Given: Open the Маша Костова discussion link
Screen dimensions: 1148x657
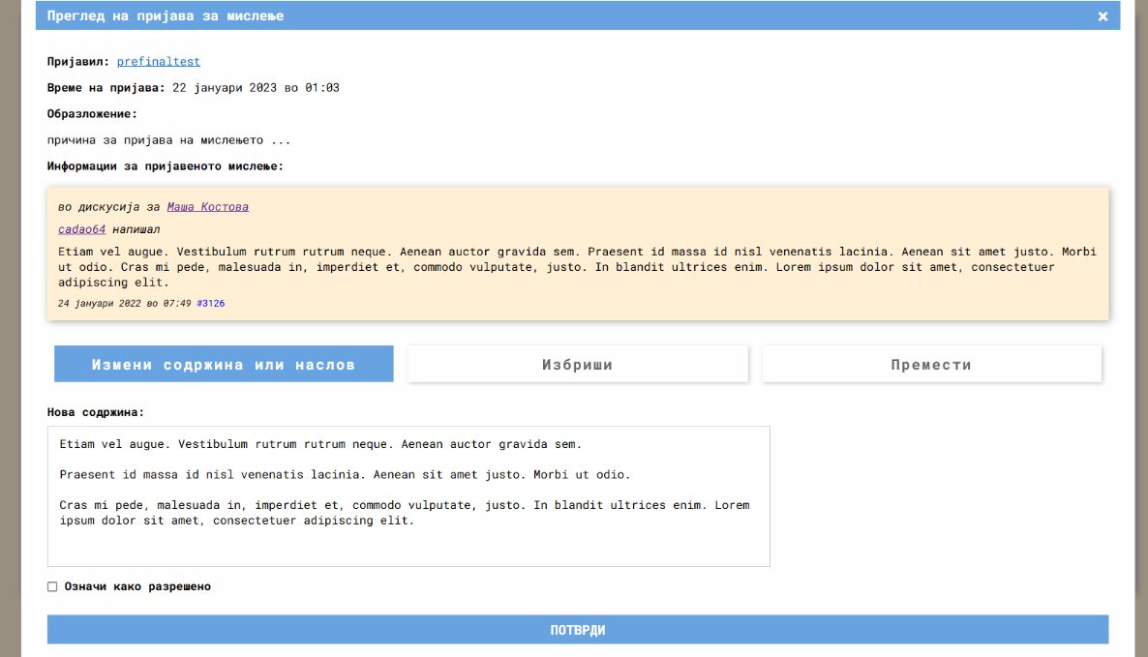Looking at the screenshot, I should [x=207, y=207].
